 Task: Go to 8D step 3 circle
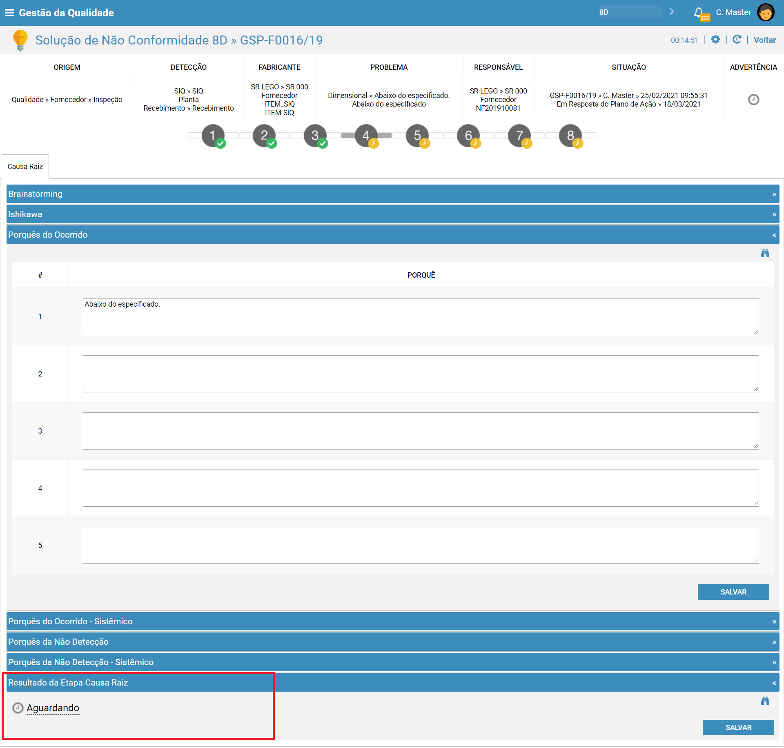tap(315, 136)
